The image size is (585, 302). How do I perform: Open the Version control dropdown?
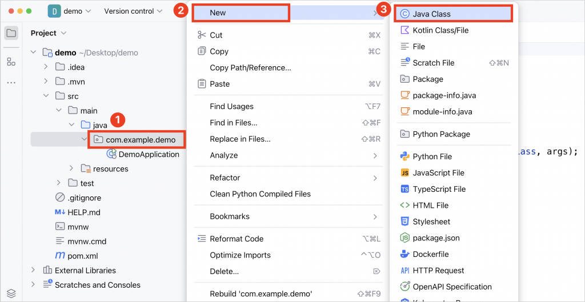[133, 11]
